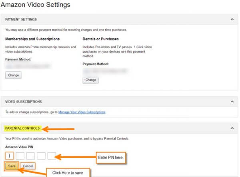Focus the first PIN digit box
This screenshot has width=240, height=177.
click(10, 156)
